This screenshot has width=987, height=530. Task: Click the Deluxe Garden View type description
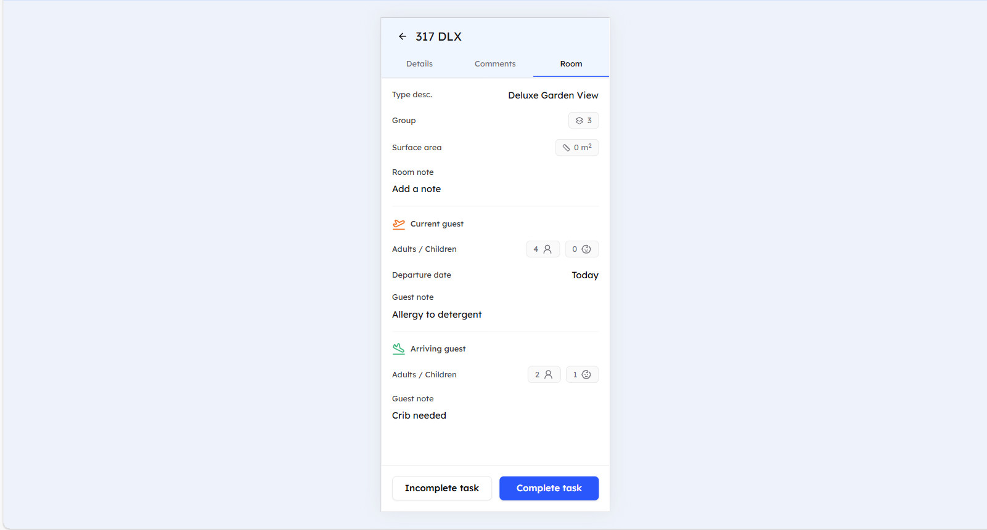tap(553, 95)
